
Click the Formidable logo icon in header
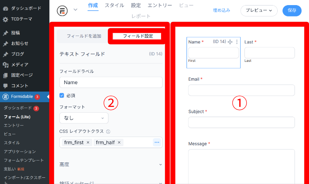click(62, 11)
